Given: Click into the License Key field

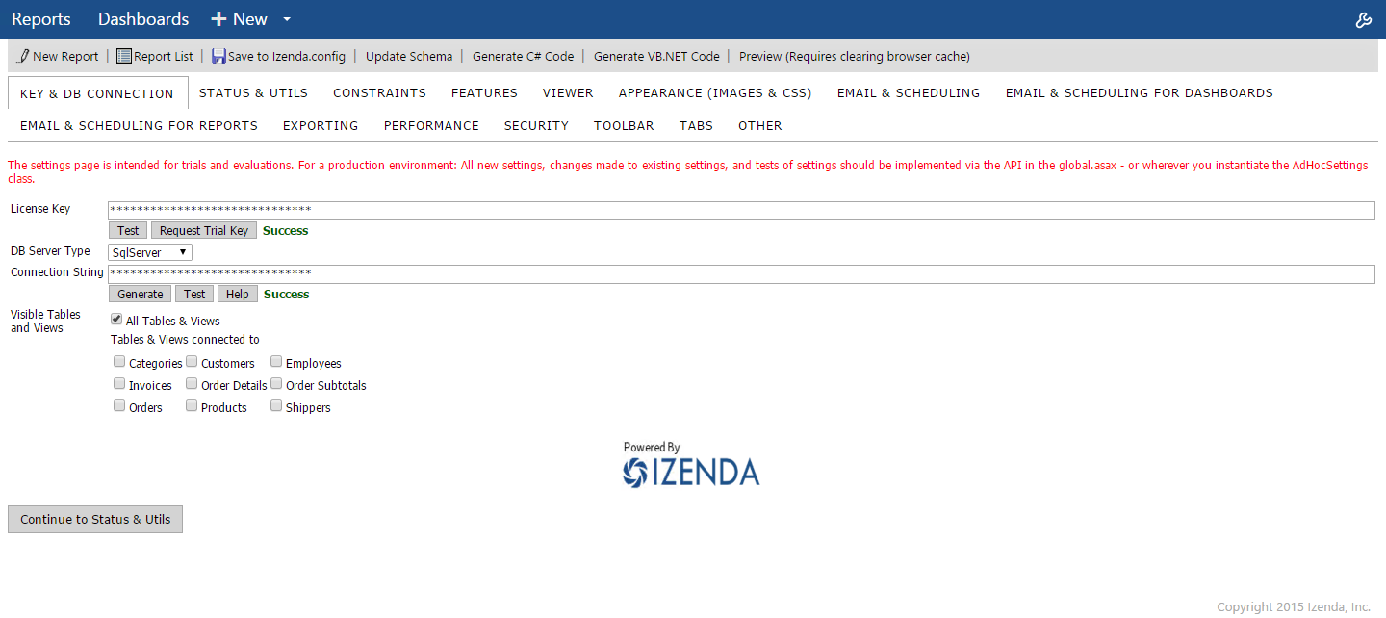Looking at the screenshot, I should [x=741, y=211].
